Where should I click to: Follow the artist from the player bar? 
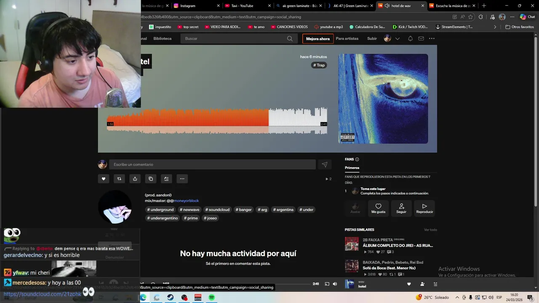[x=422, y=284]
